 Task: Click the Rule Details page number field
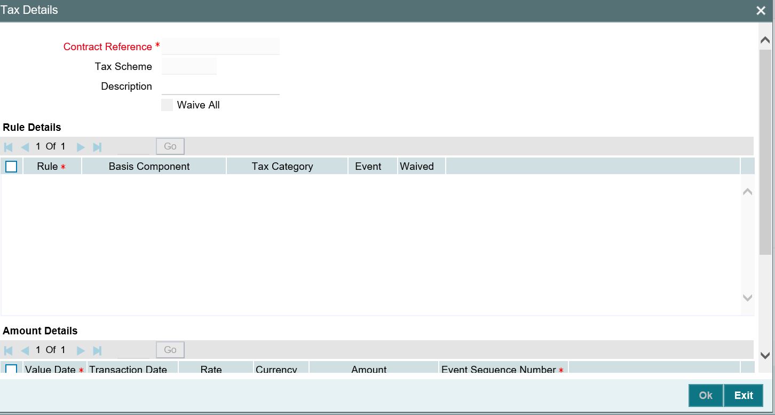pos(133,146)
